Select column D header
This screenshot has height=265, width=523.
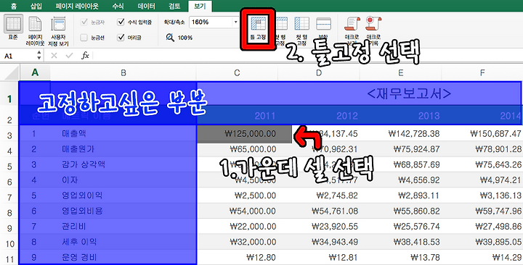[x=319, y=73]
